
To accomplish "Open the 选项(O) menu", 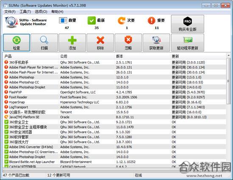I will point(41,11).
